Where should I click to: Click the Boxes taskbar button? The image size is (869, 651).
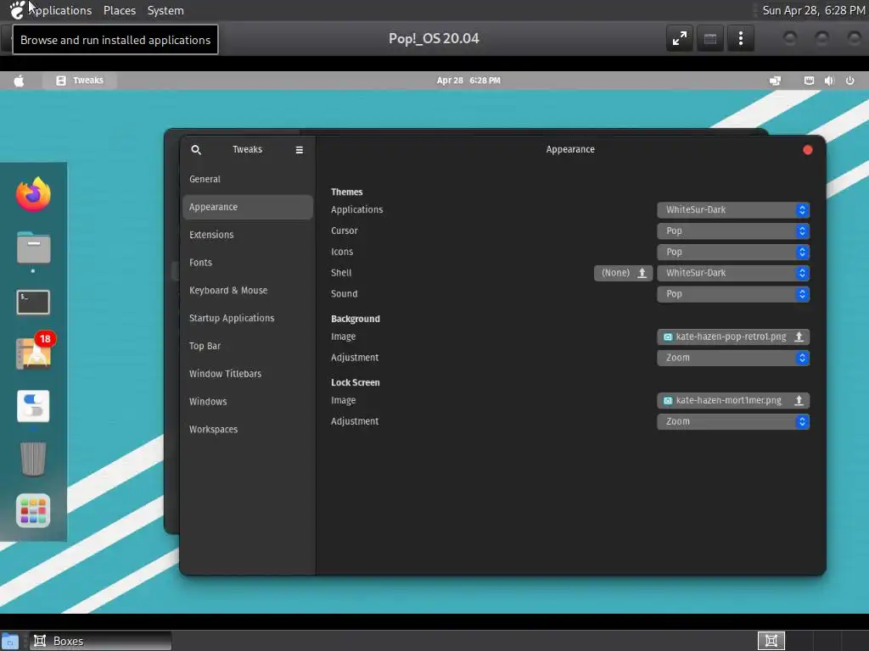tap(100, 641)
